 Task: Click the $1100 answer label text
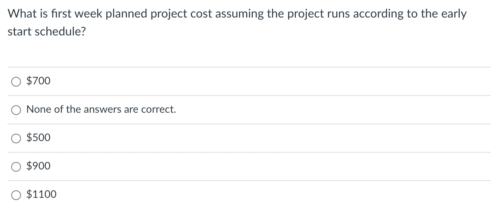[x=42, y=194]
